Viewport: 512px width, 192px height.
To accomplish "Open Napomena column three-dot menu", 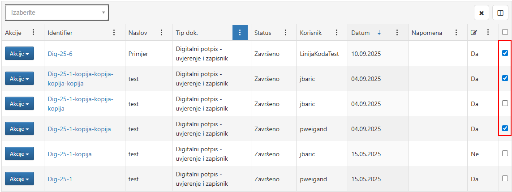I will point(456,33).
